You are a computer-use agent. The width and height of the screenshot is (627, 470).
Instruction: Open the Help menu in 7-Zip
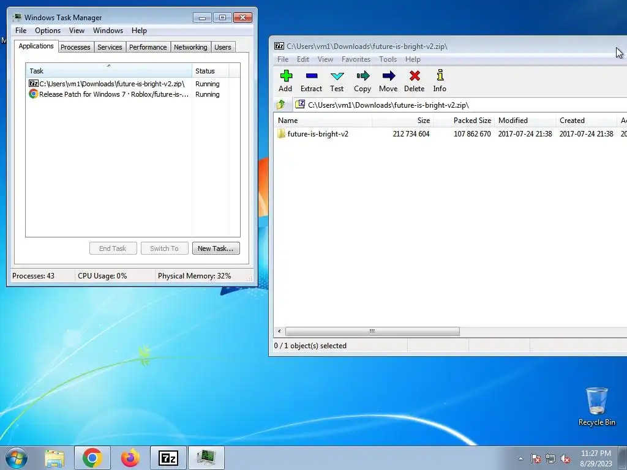[413, 59]
